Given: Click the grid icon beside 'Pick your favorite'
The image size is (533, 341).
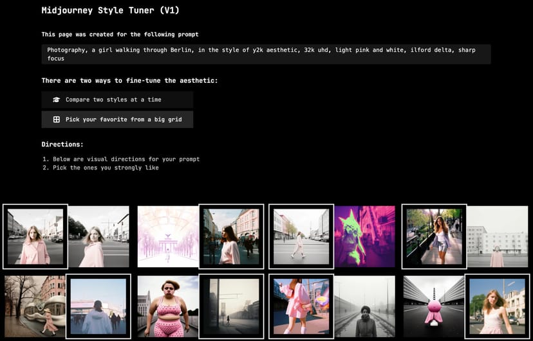Looking at the screenshot, I should coord(57,119).
